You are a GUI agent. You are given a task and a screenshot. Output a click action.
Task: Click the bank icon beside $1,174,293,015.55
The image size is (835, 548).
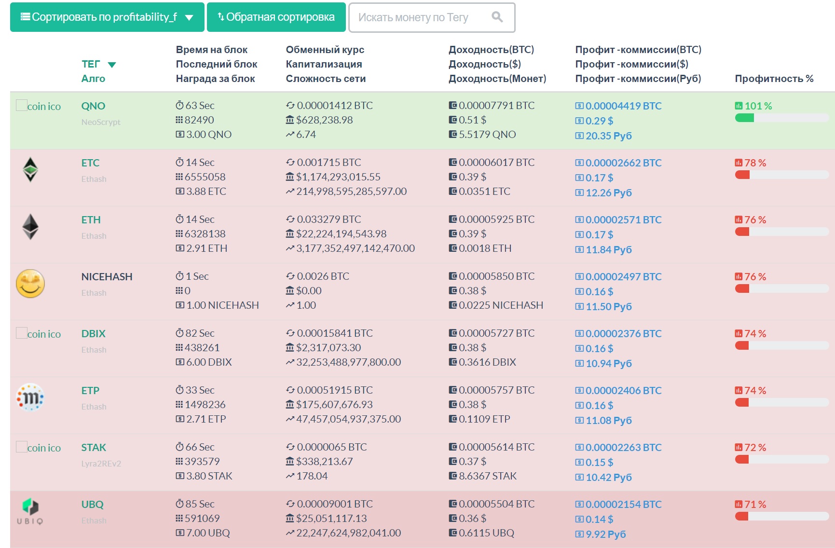pyautogui.click(x=290, y=177)
